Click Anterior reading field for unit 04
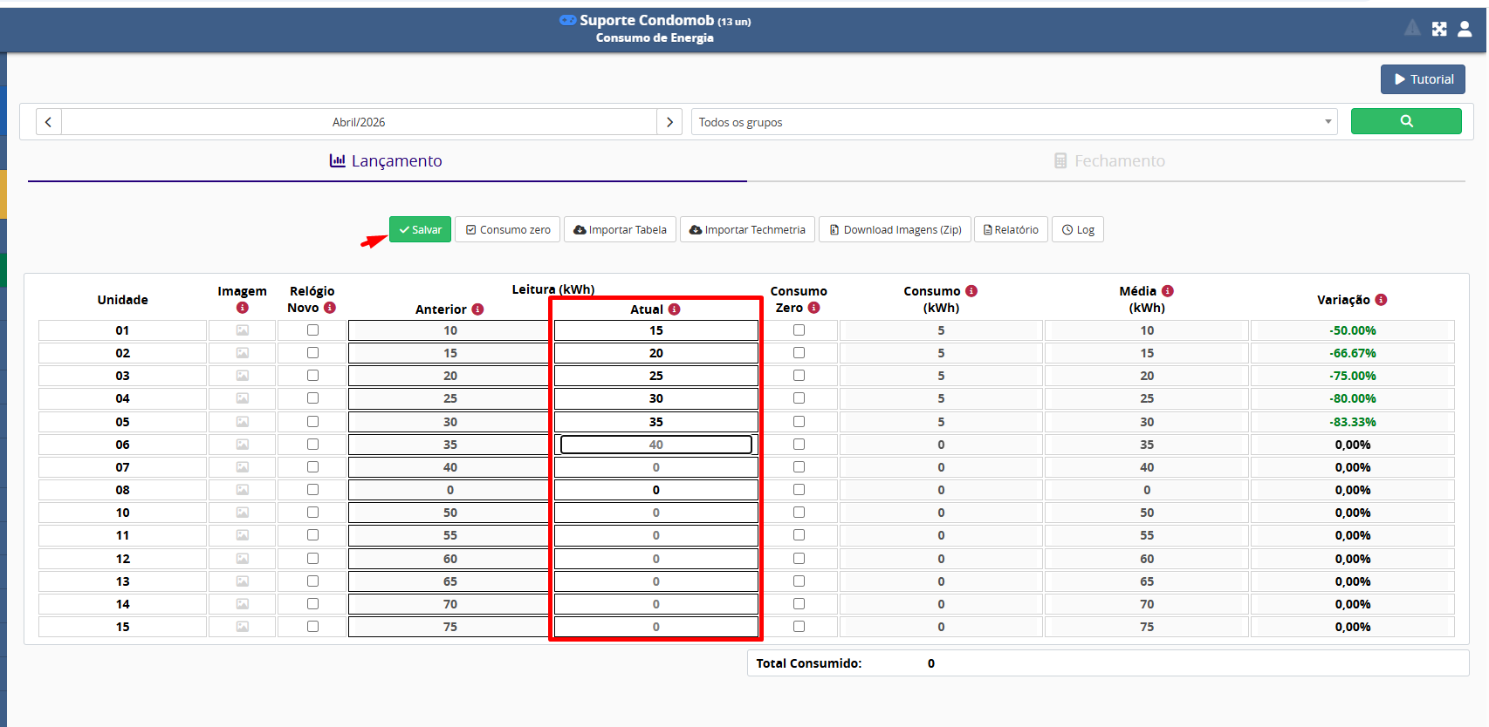 450,398
